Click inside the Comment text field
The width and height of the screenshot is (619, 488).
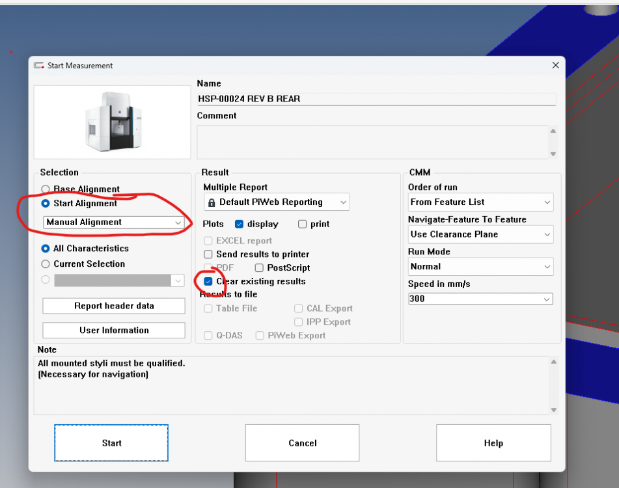pos(371,142)
